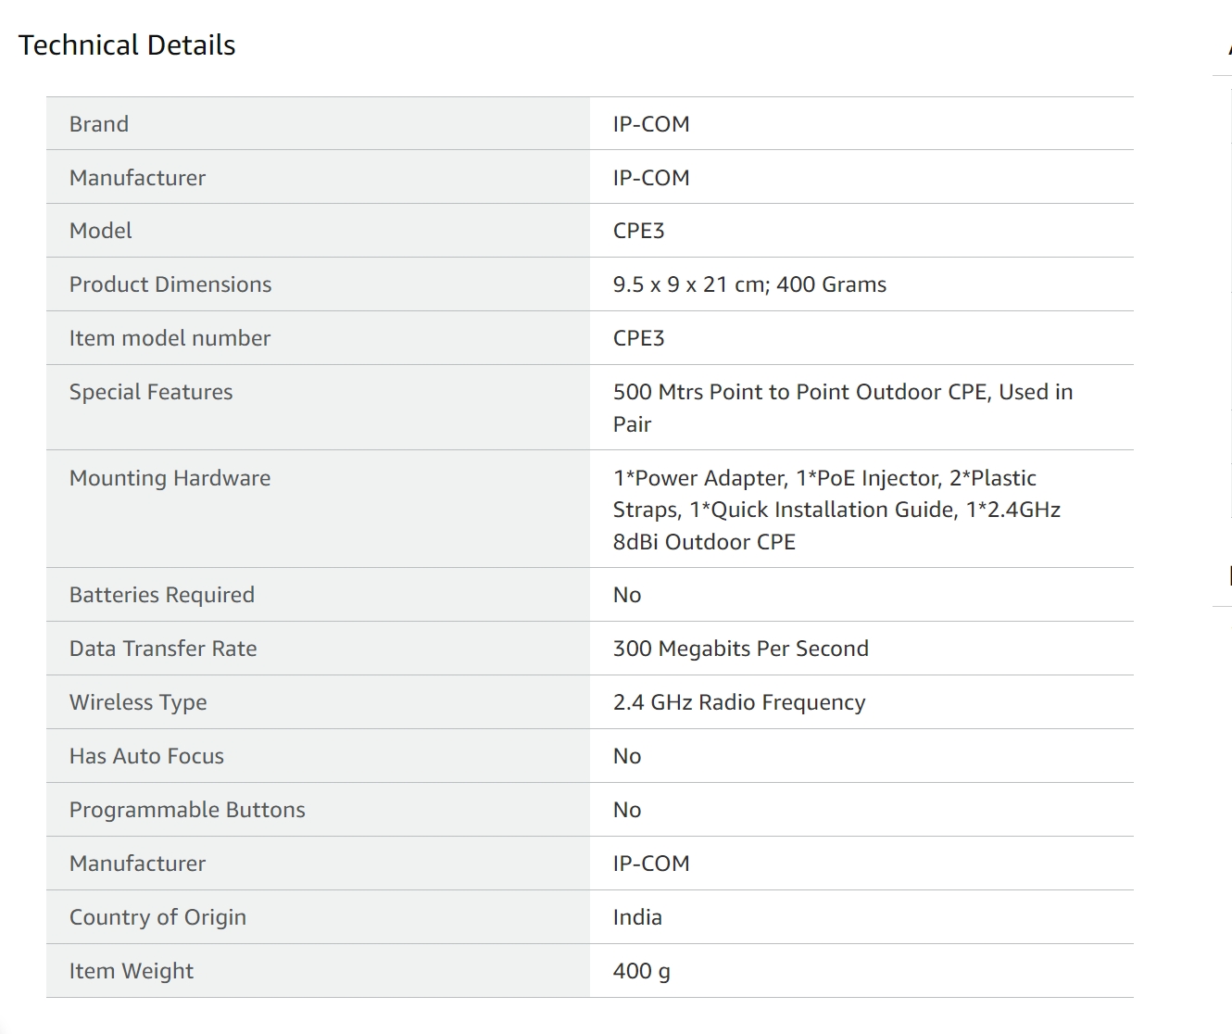Click the Has Auto Focus label
The image size is (1232, 1034).
pos(146,756)
